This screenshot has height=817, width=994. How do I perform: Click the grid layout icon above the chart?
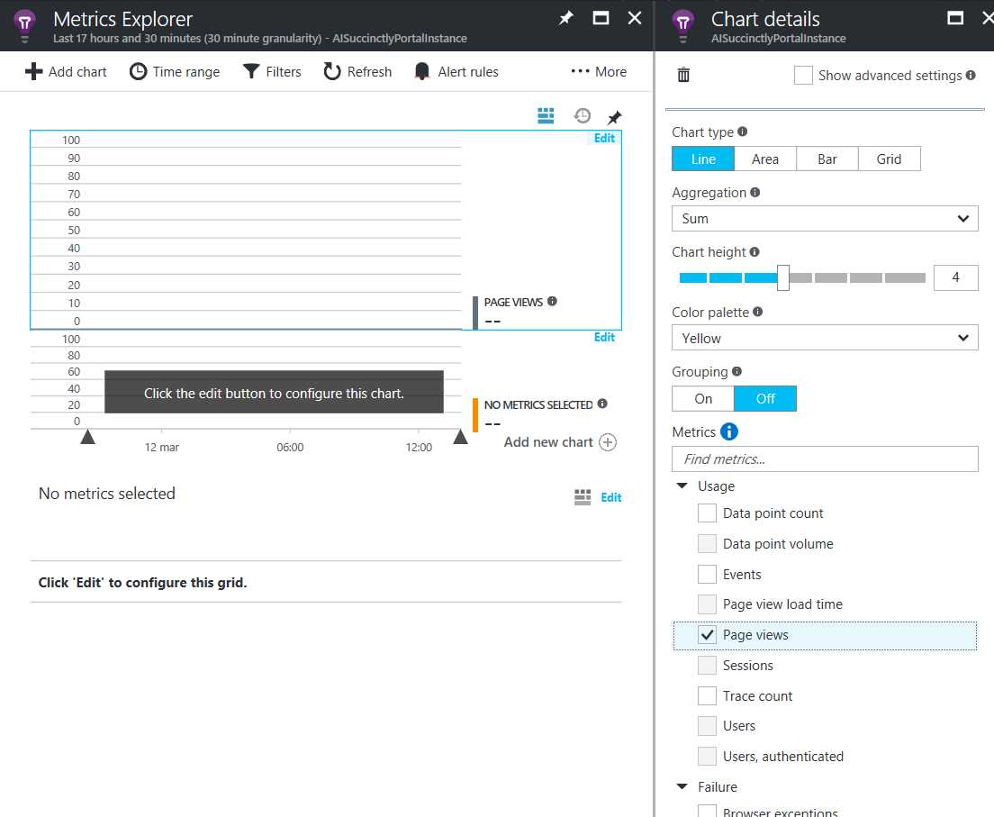(545, 115)
